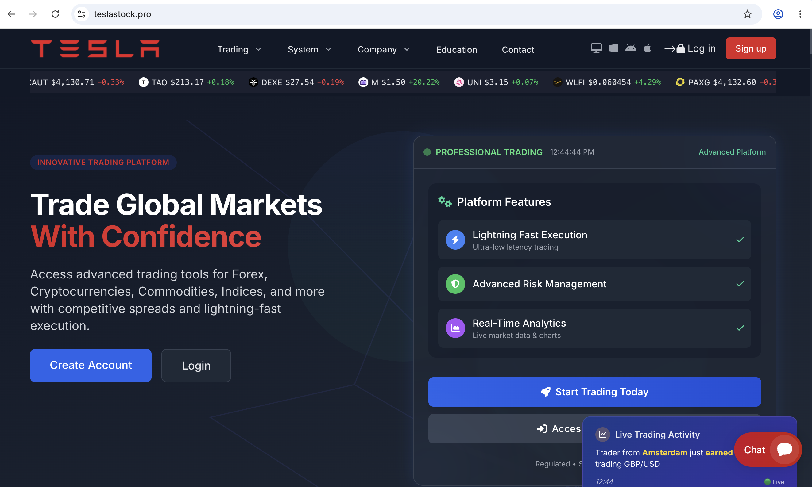Image resolution: width=812 pixels, height=487 pixels.
Task: Go back to the previous page
Action: [x=11, y=14]
